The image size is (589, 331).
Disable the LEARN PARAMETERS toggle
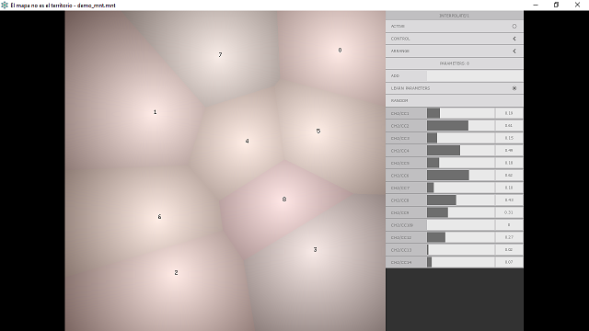click(x=514, y=88)
